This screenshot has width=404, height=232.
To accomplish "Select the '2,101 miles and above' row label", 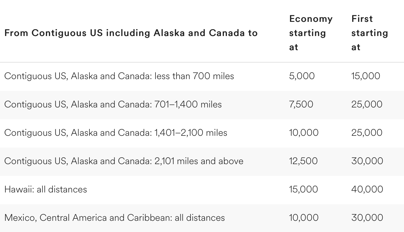I will [x=124, y=161].
